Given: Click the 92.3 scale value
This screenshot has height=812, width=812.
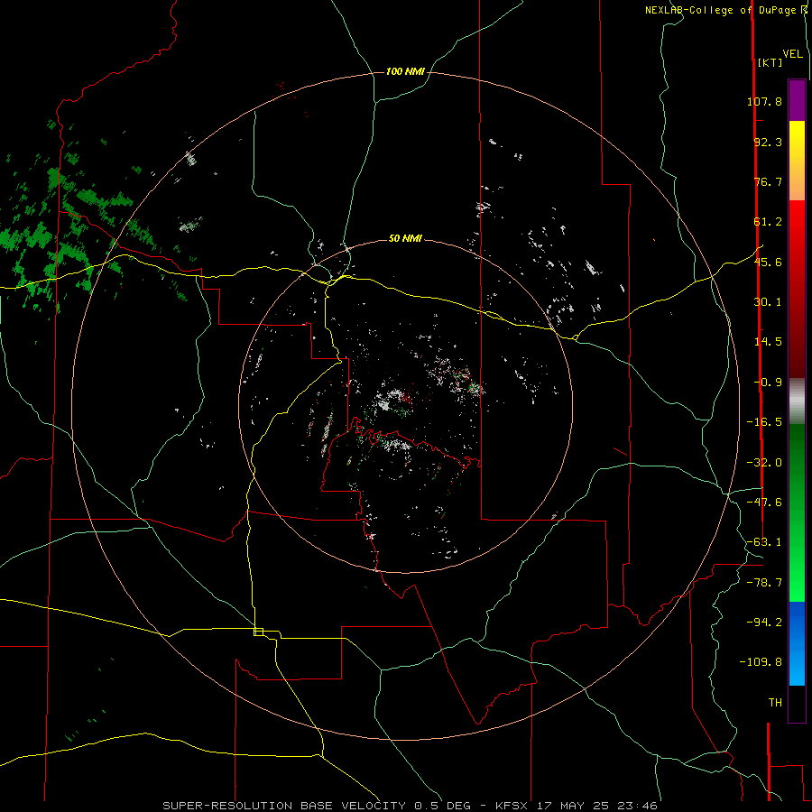Looking at the screenshot, I should click(768, 142).
